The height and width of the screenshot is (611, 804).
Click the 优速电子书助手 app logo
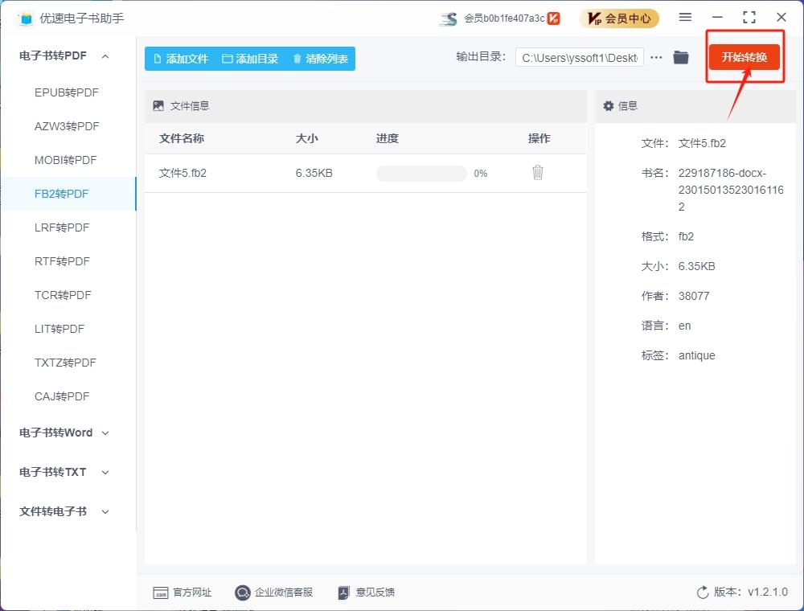click(x=25, y=19)
